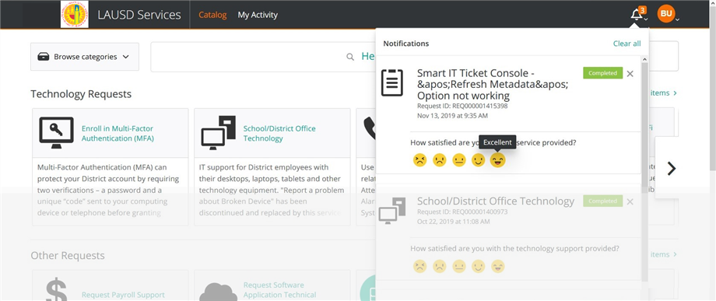716x301 pixels.
Task: Open the notifications bell icon
Action: [636, 15]
